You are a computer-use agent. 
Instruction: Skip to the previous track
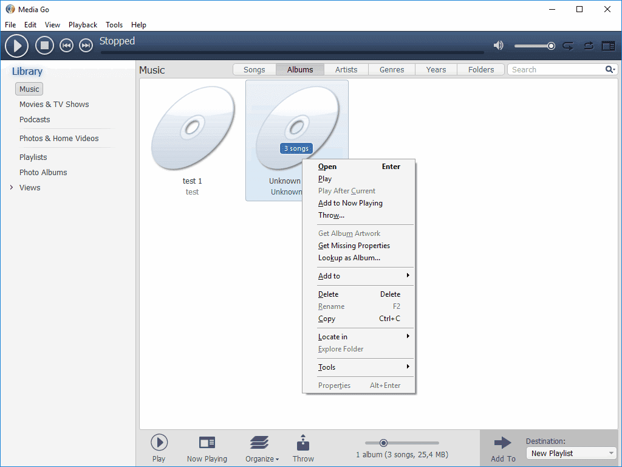[66, 46]
